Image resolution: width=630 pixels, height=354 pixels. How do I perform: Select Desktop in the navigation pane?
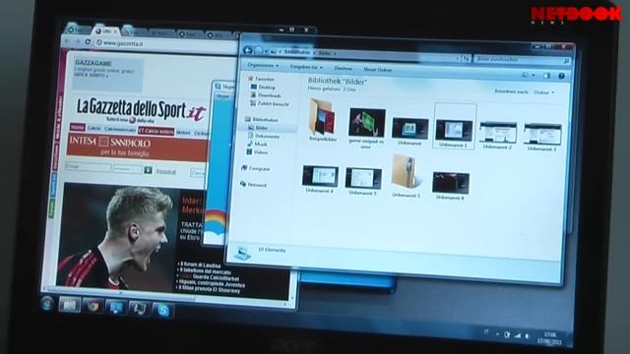point(263,88)
